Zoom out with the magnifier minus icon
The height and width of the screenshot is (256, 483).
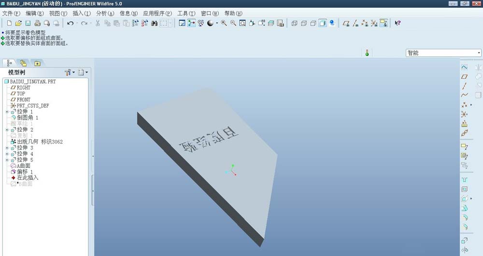(x=233, y=23)
